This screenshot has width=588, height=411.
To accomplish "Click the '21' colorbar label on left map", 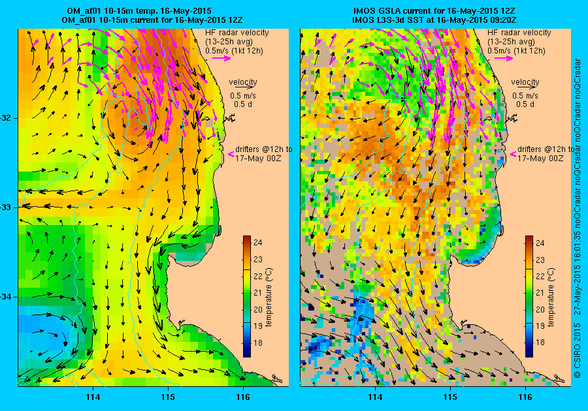I will (258, 293).
